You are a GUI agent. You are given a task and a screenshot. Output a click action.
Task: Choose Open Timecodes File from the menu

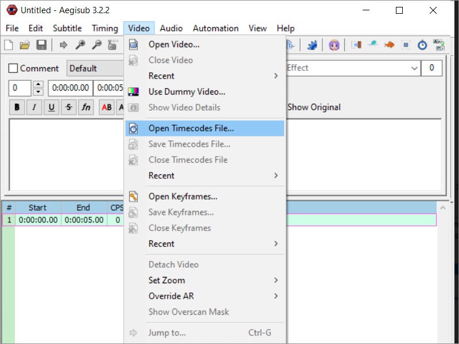[x=191, y=128]
